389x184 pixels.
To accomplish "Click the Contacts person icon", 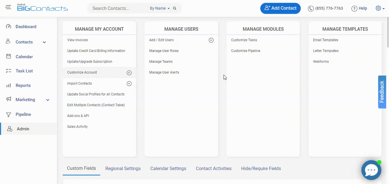I will (x=8, y=42).
